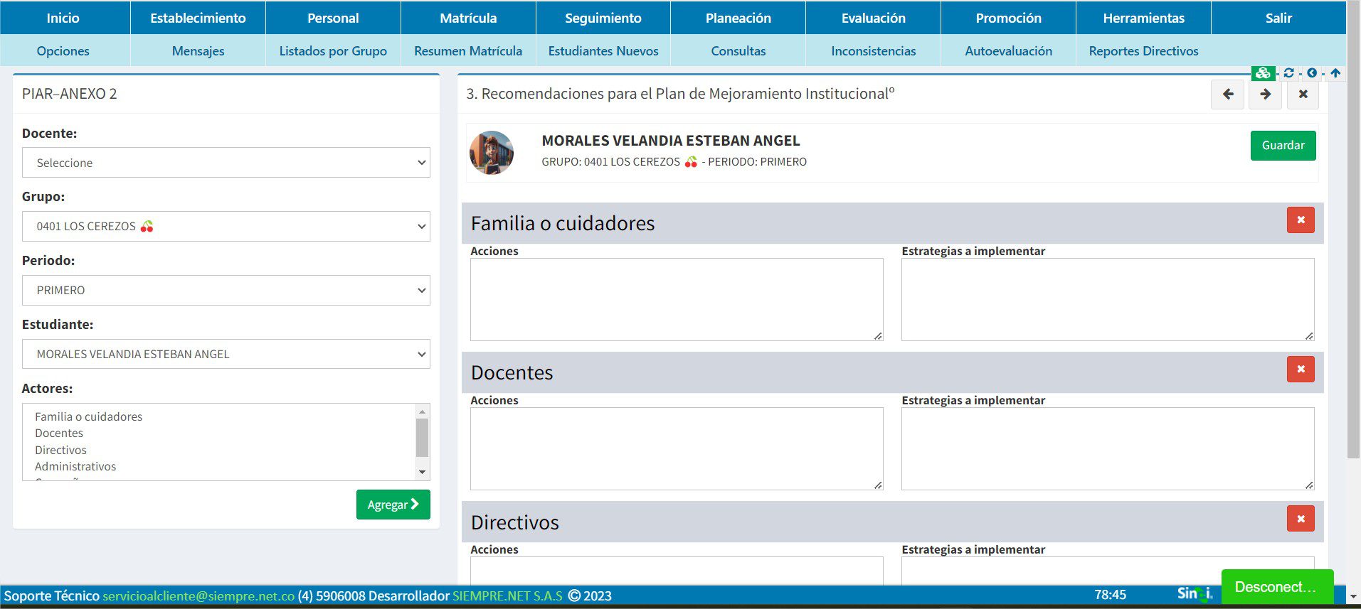Click Salir to log out
This screenshot has width=1361, height=609.
click(x=1278, y=18)
